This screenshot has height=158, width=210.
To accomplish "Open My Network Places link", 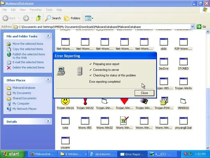I will (x=24, y=109).
